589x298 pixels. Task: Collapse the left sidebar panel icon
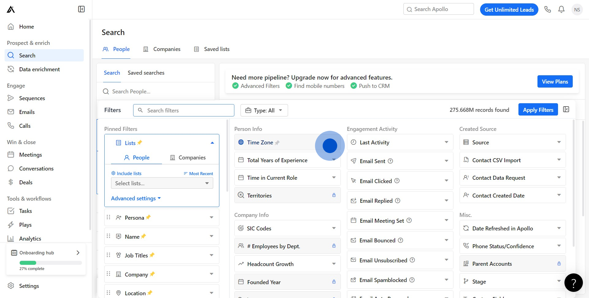point(81,9)
